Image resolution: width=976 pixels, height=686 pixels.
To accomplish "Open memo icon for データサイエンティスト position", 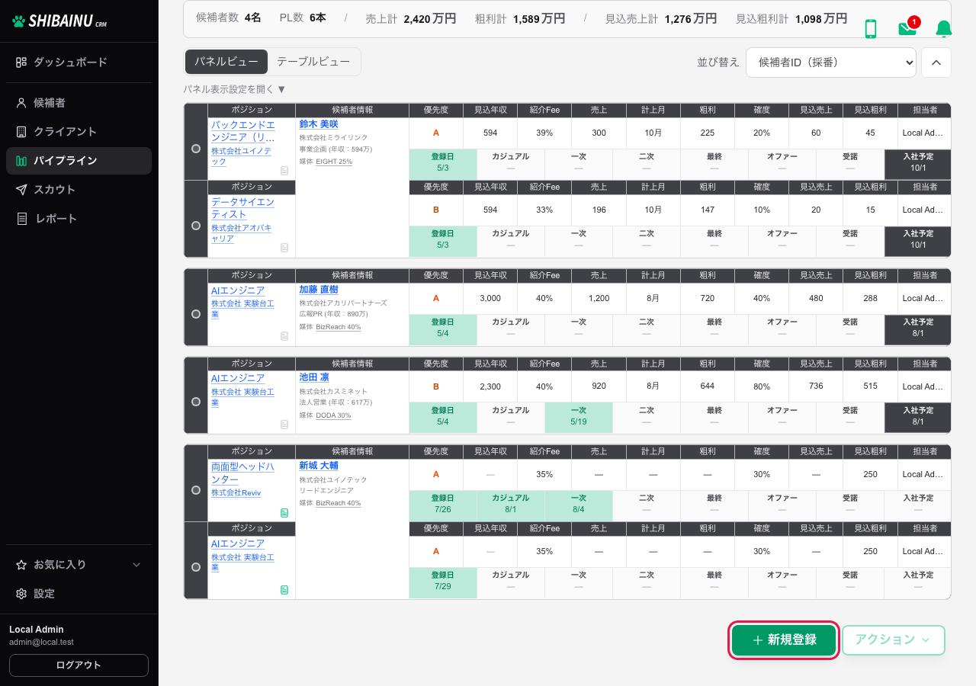I will 284,248.
